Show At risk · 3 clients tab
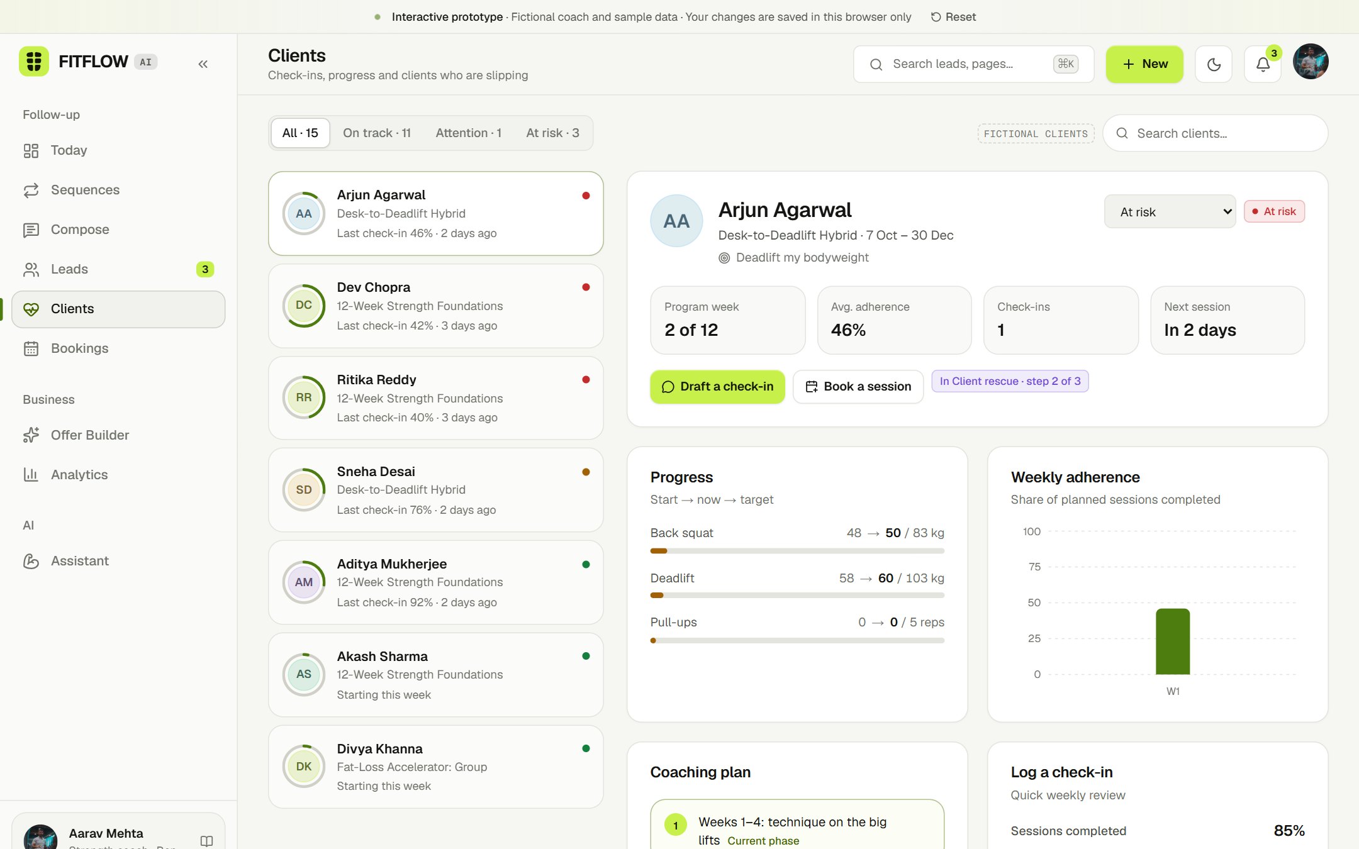Image resolution: width=1359 pixels, height=849 pixels. [552, 133]
